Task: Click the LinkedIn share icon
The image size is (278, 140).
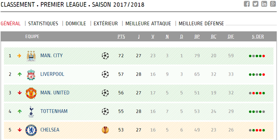Action: click(264, 4)
